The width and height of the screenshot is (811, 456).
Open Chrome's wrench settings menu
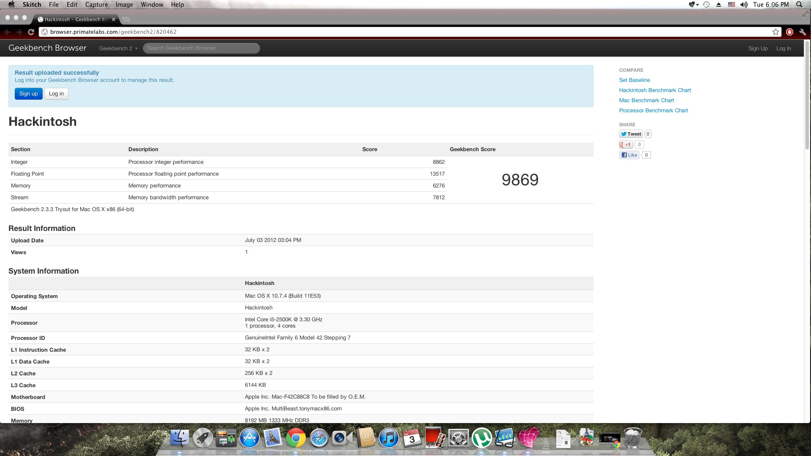click(802, 32)
